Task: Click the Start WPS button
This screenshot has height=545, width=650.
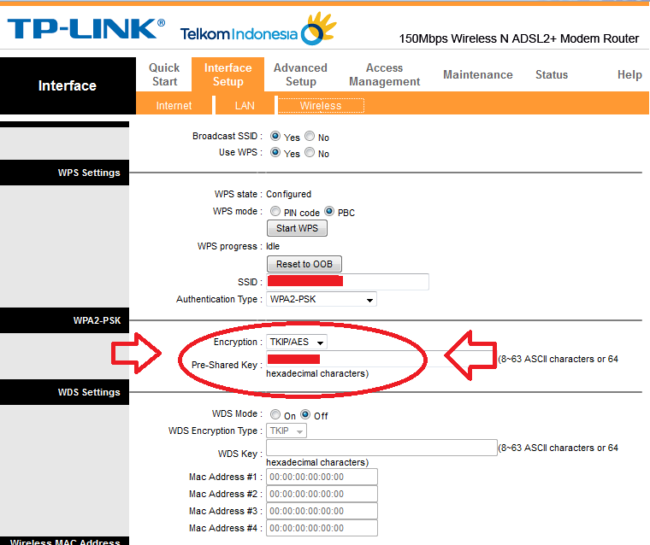Action: coord(297,228)
